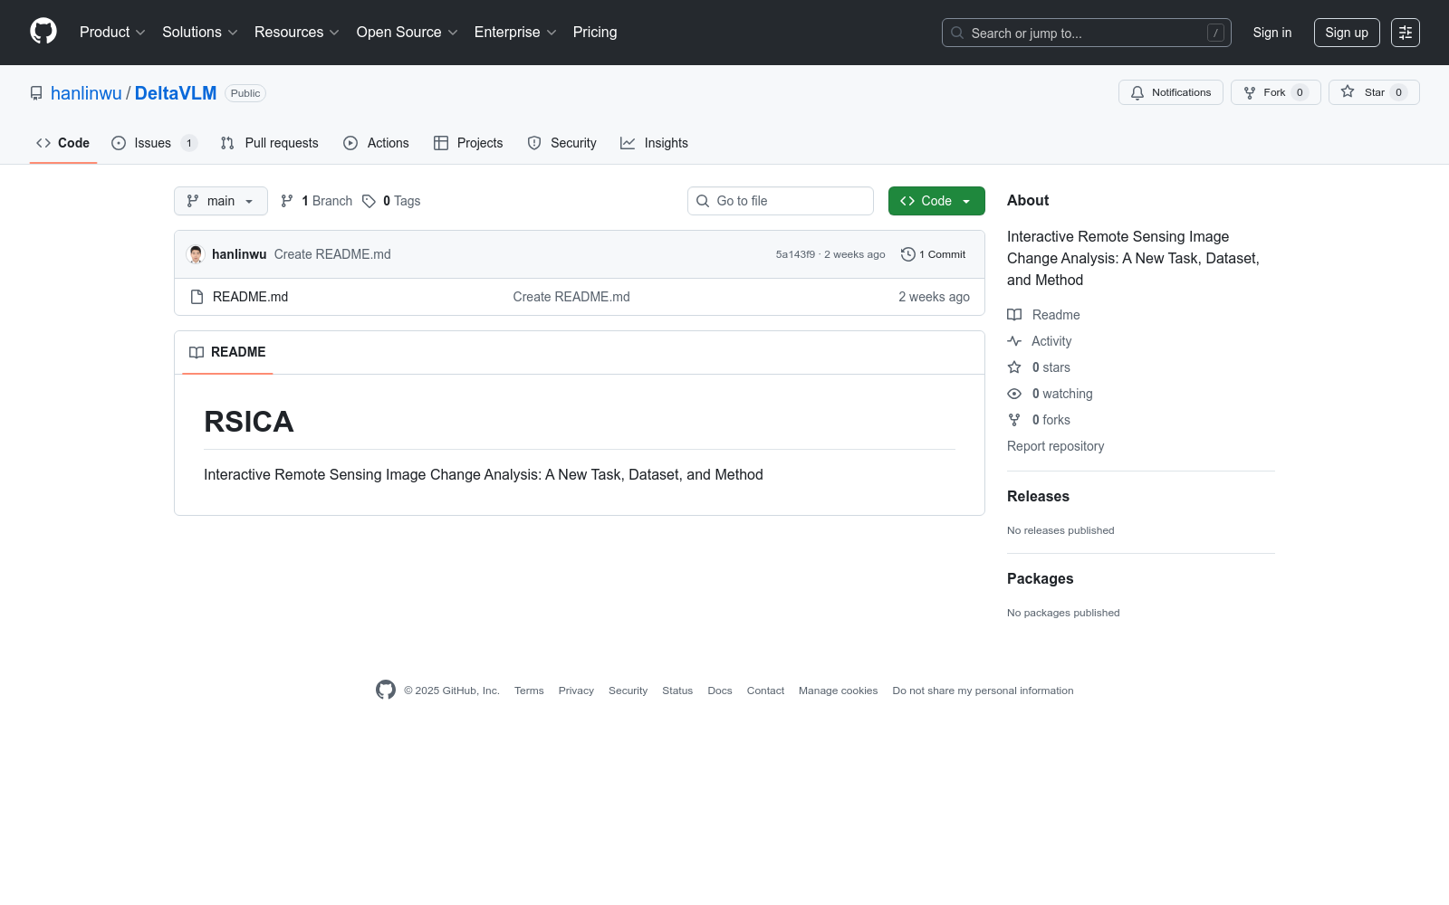Open the Insights tab
The image size is (1449, 905).
pos(654,143)
